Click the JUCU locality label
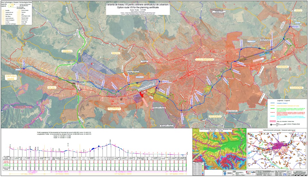Viewport: 308px width, 177px height. (298, 10)
